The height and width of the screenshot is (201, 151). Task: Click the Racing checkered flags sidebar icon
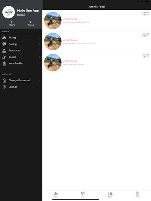[4, 44]
